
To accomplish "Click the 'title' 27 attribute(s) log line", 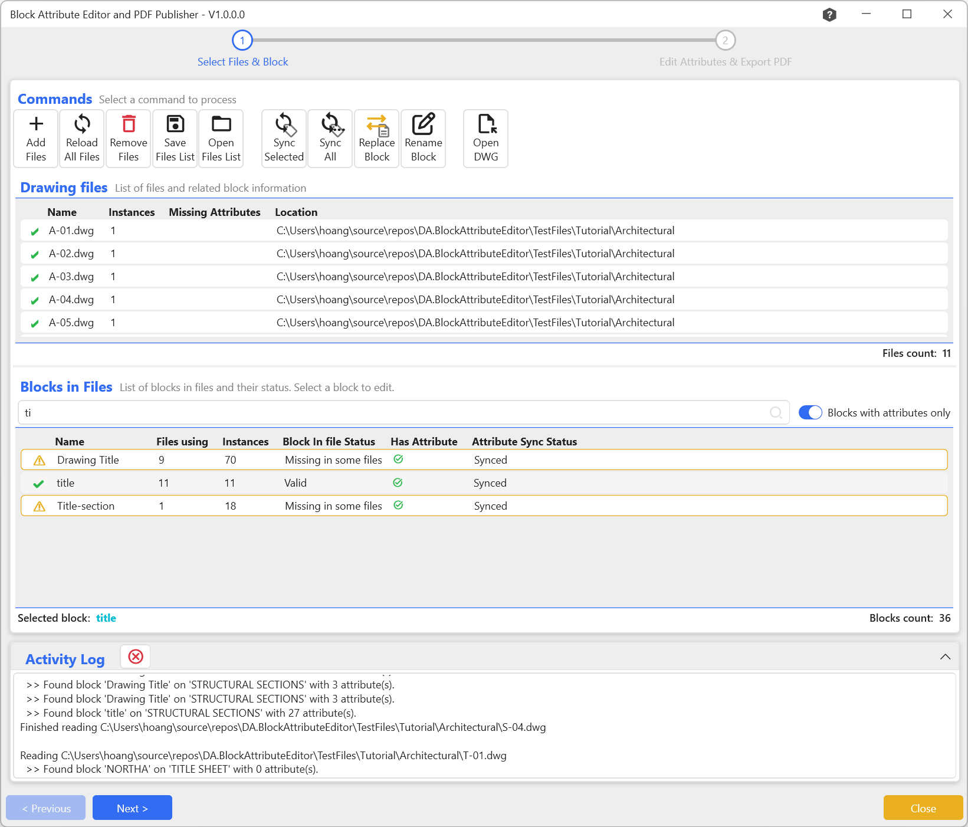I will click(192, 713).
